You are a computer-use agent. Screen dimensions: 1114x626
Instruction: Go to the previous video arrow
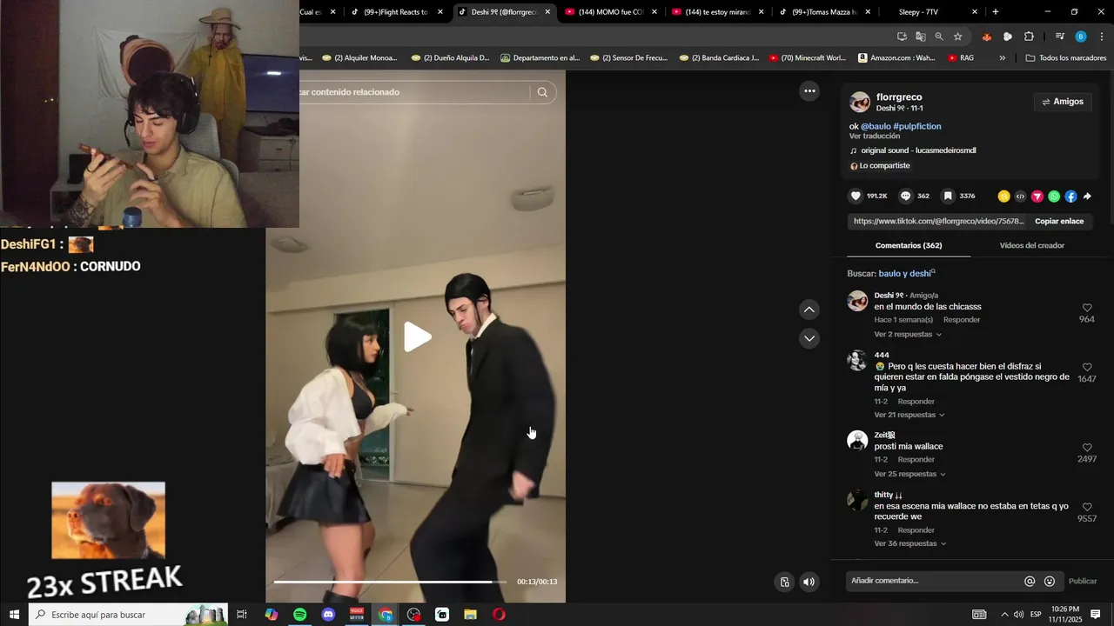tap(809, 310)
